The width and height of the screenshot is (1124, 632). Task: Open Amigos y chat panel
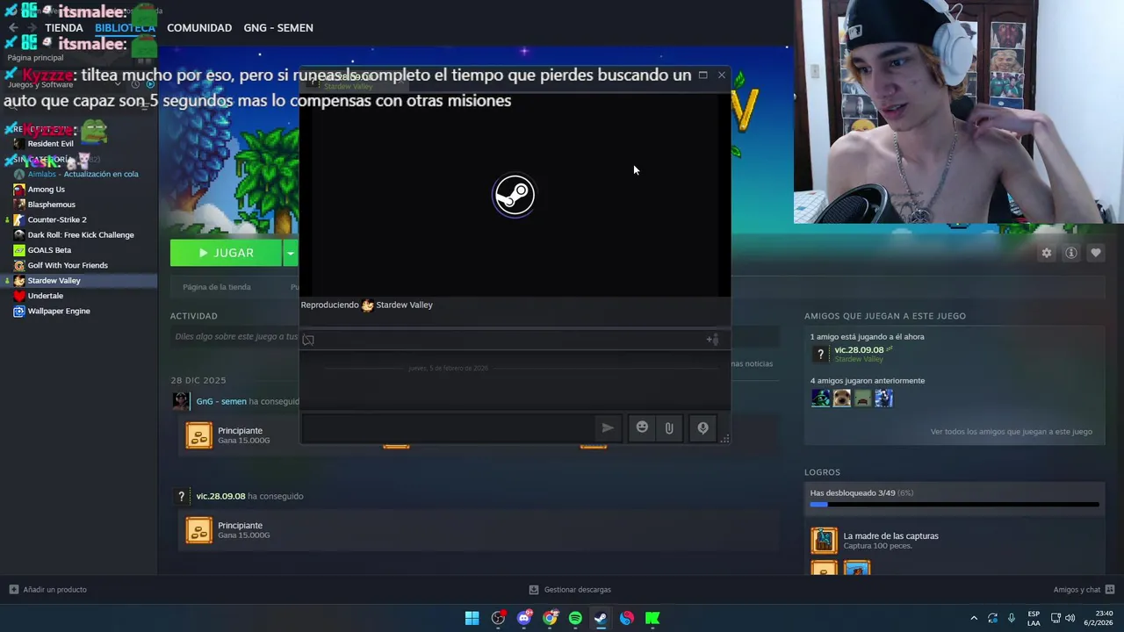(x=1084, y=590)
